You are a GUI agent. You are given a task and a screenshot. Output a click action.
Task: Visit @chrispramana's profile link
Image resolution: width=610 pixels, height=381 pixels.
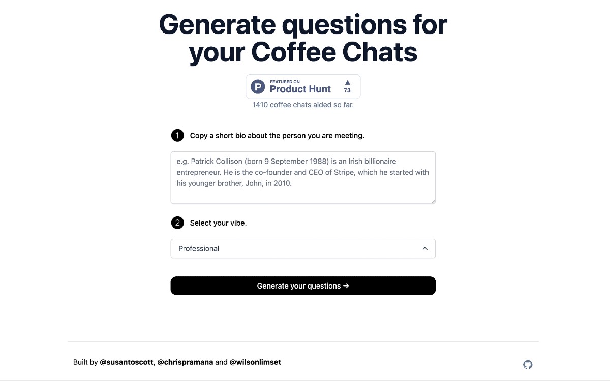(185, 362)
